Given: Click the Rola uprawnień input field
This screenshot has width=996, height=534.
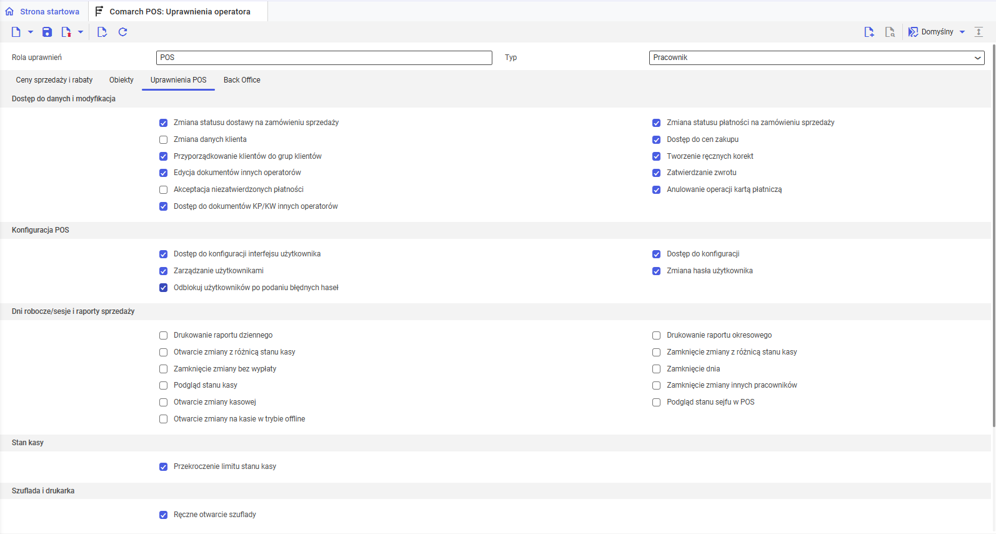Looking at the screenshot, I should coord(324,58).
